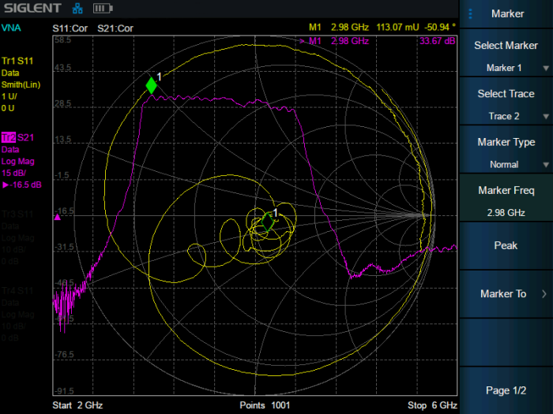Go to Page 1/2 of the Marker menu
Viewport: 553px width, 414px height.
pos(506,390)
